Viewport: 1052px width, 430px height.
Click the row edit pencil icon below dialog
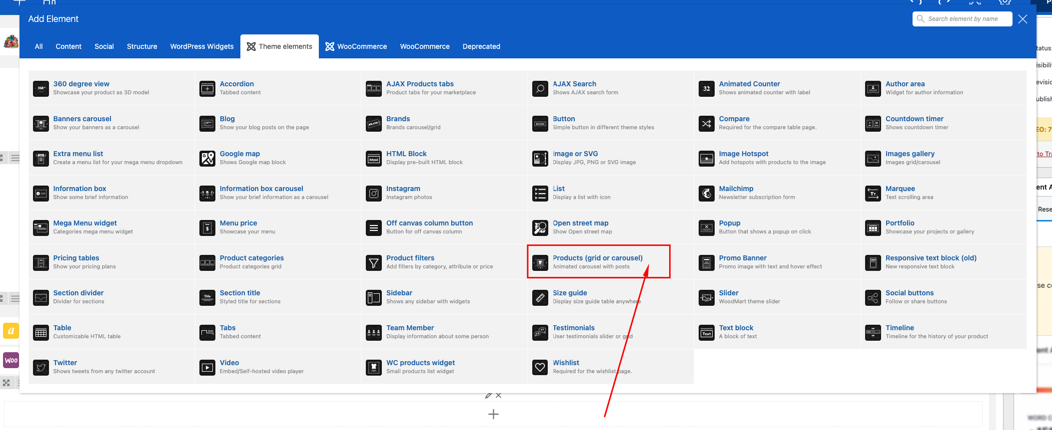[488, 396]
